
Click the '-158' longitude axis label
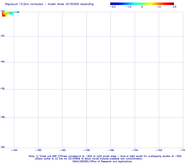[86, 150]
